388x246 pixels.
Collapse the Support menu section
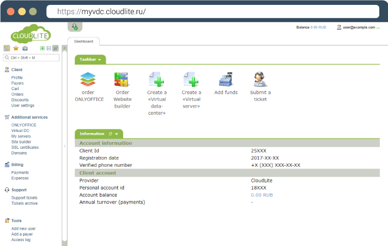[x=19, y=190]
